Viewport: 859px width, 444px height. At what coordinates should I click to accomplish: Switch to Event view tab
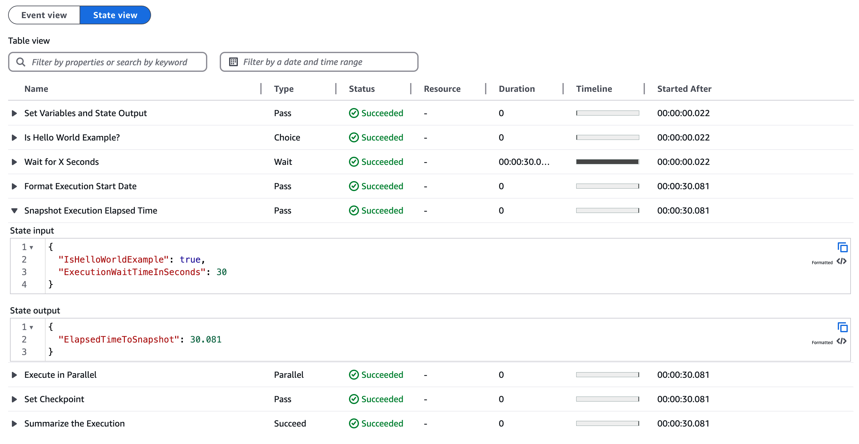pyautogui.click(x=42, y=15)
